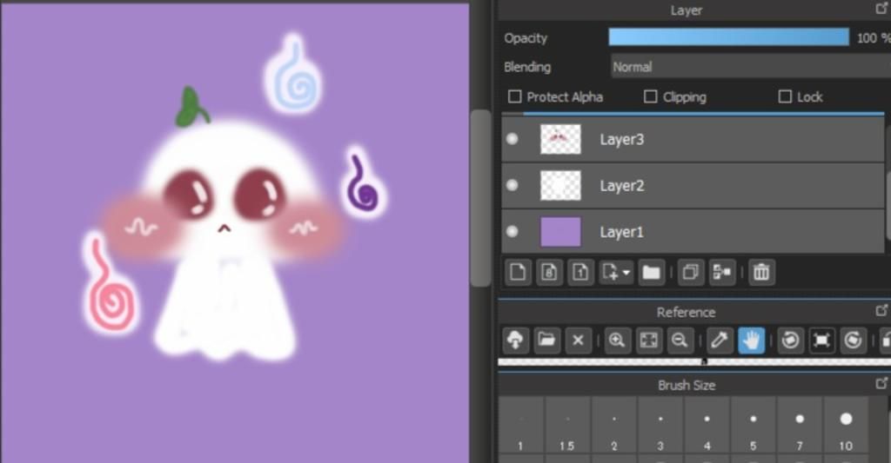Duplicate the selected layer
This screenshot has width=891, height=463.
click(690, 273)
